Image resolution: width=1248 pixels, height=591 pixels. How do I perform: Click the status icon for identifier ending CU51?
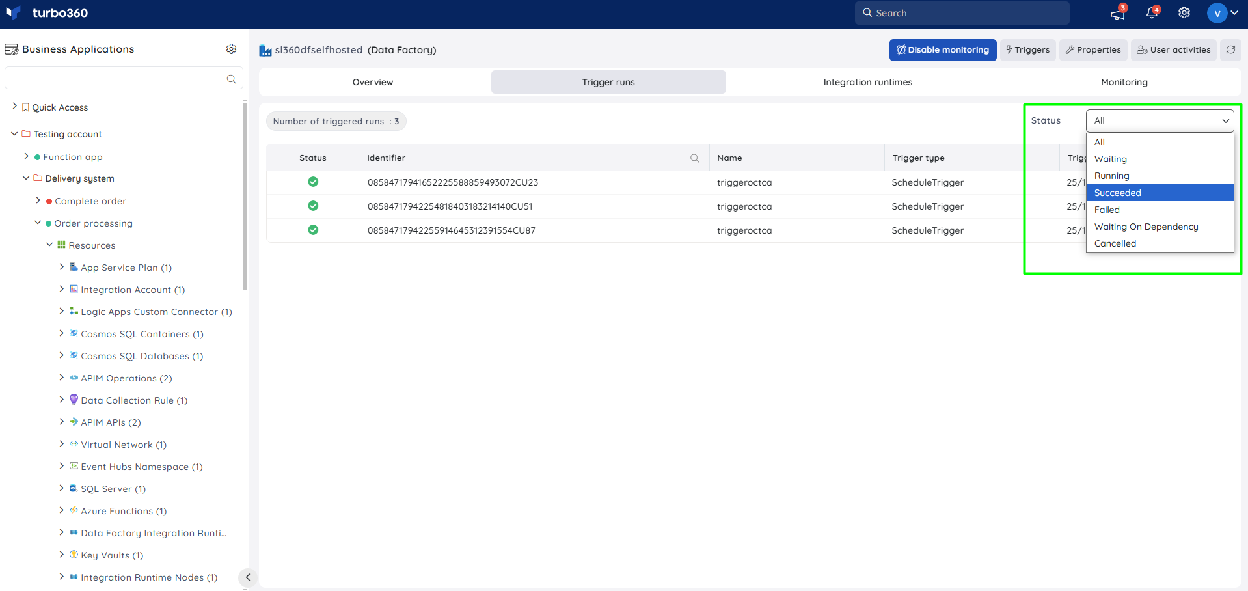(x=313, y=206)
